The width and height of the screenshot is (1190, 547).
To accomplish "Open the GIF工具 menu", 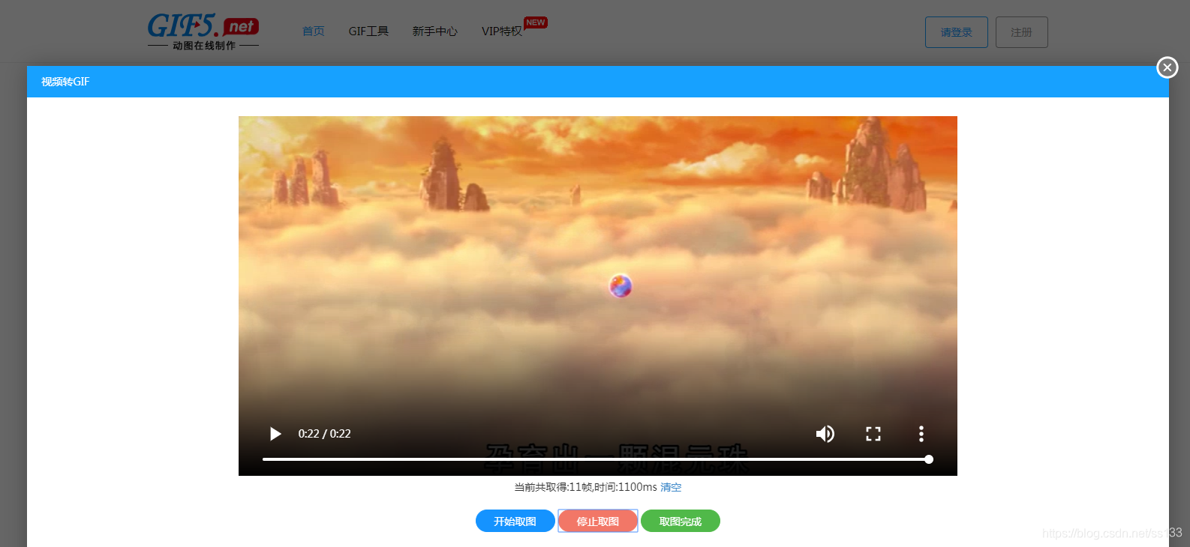I will point(368,31).
